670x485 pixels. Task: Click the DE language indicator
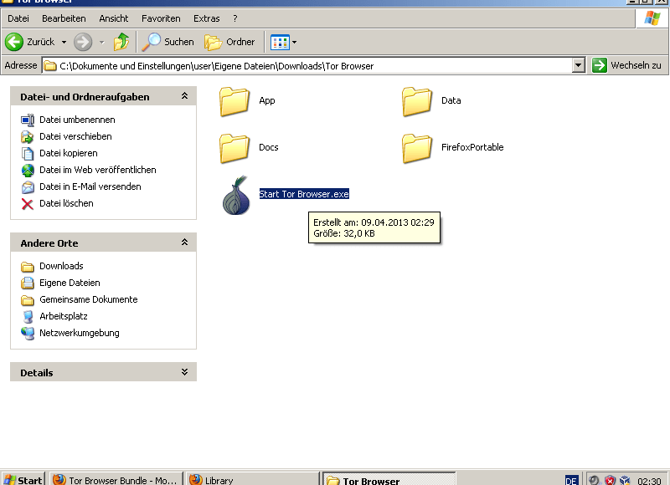(571, 480)
